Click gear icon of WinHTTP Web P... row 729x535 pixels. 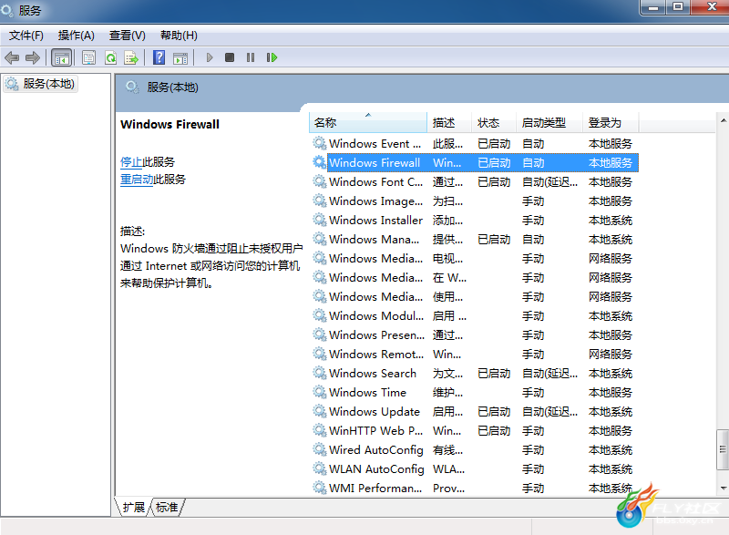tap(320, 430)
